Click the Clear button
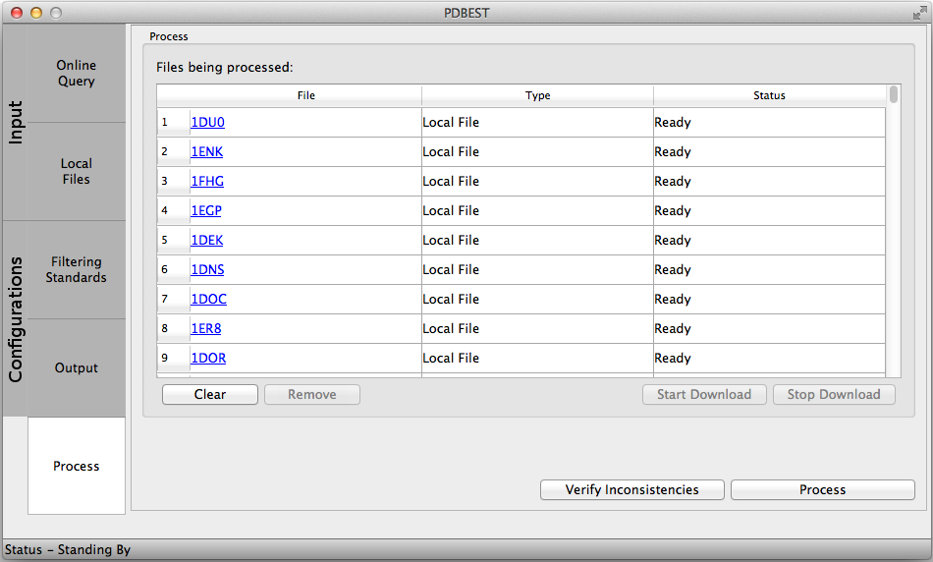 pyautogui.click(x=210, y=395)
